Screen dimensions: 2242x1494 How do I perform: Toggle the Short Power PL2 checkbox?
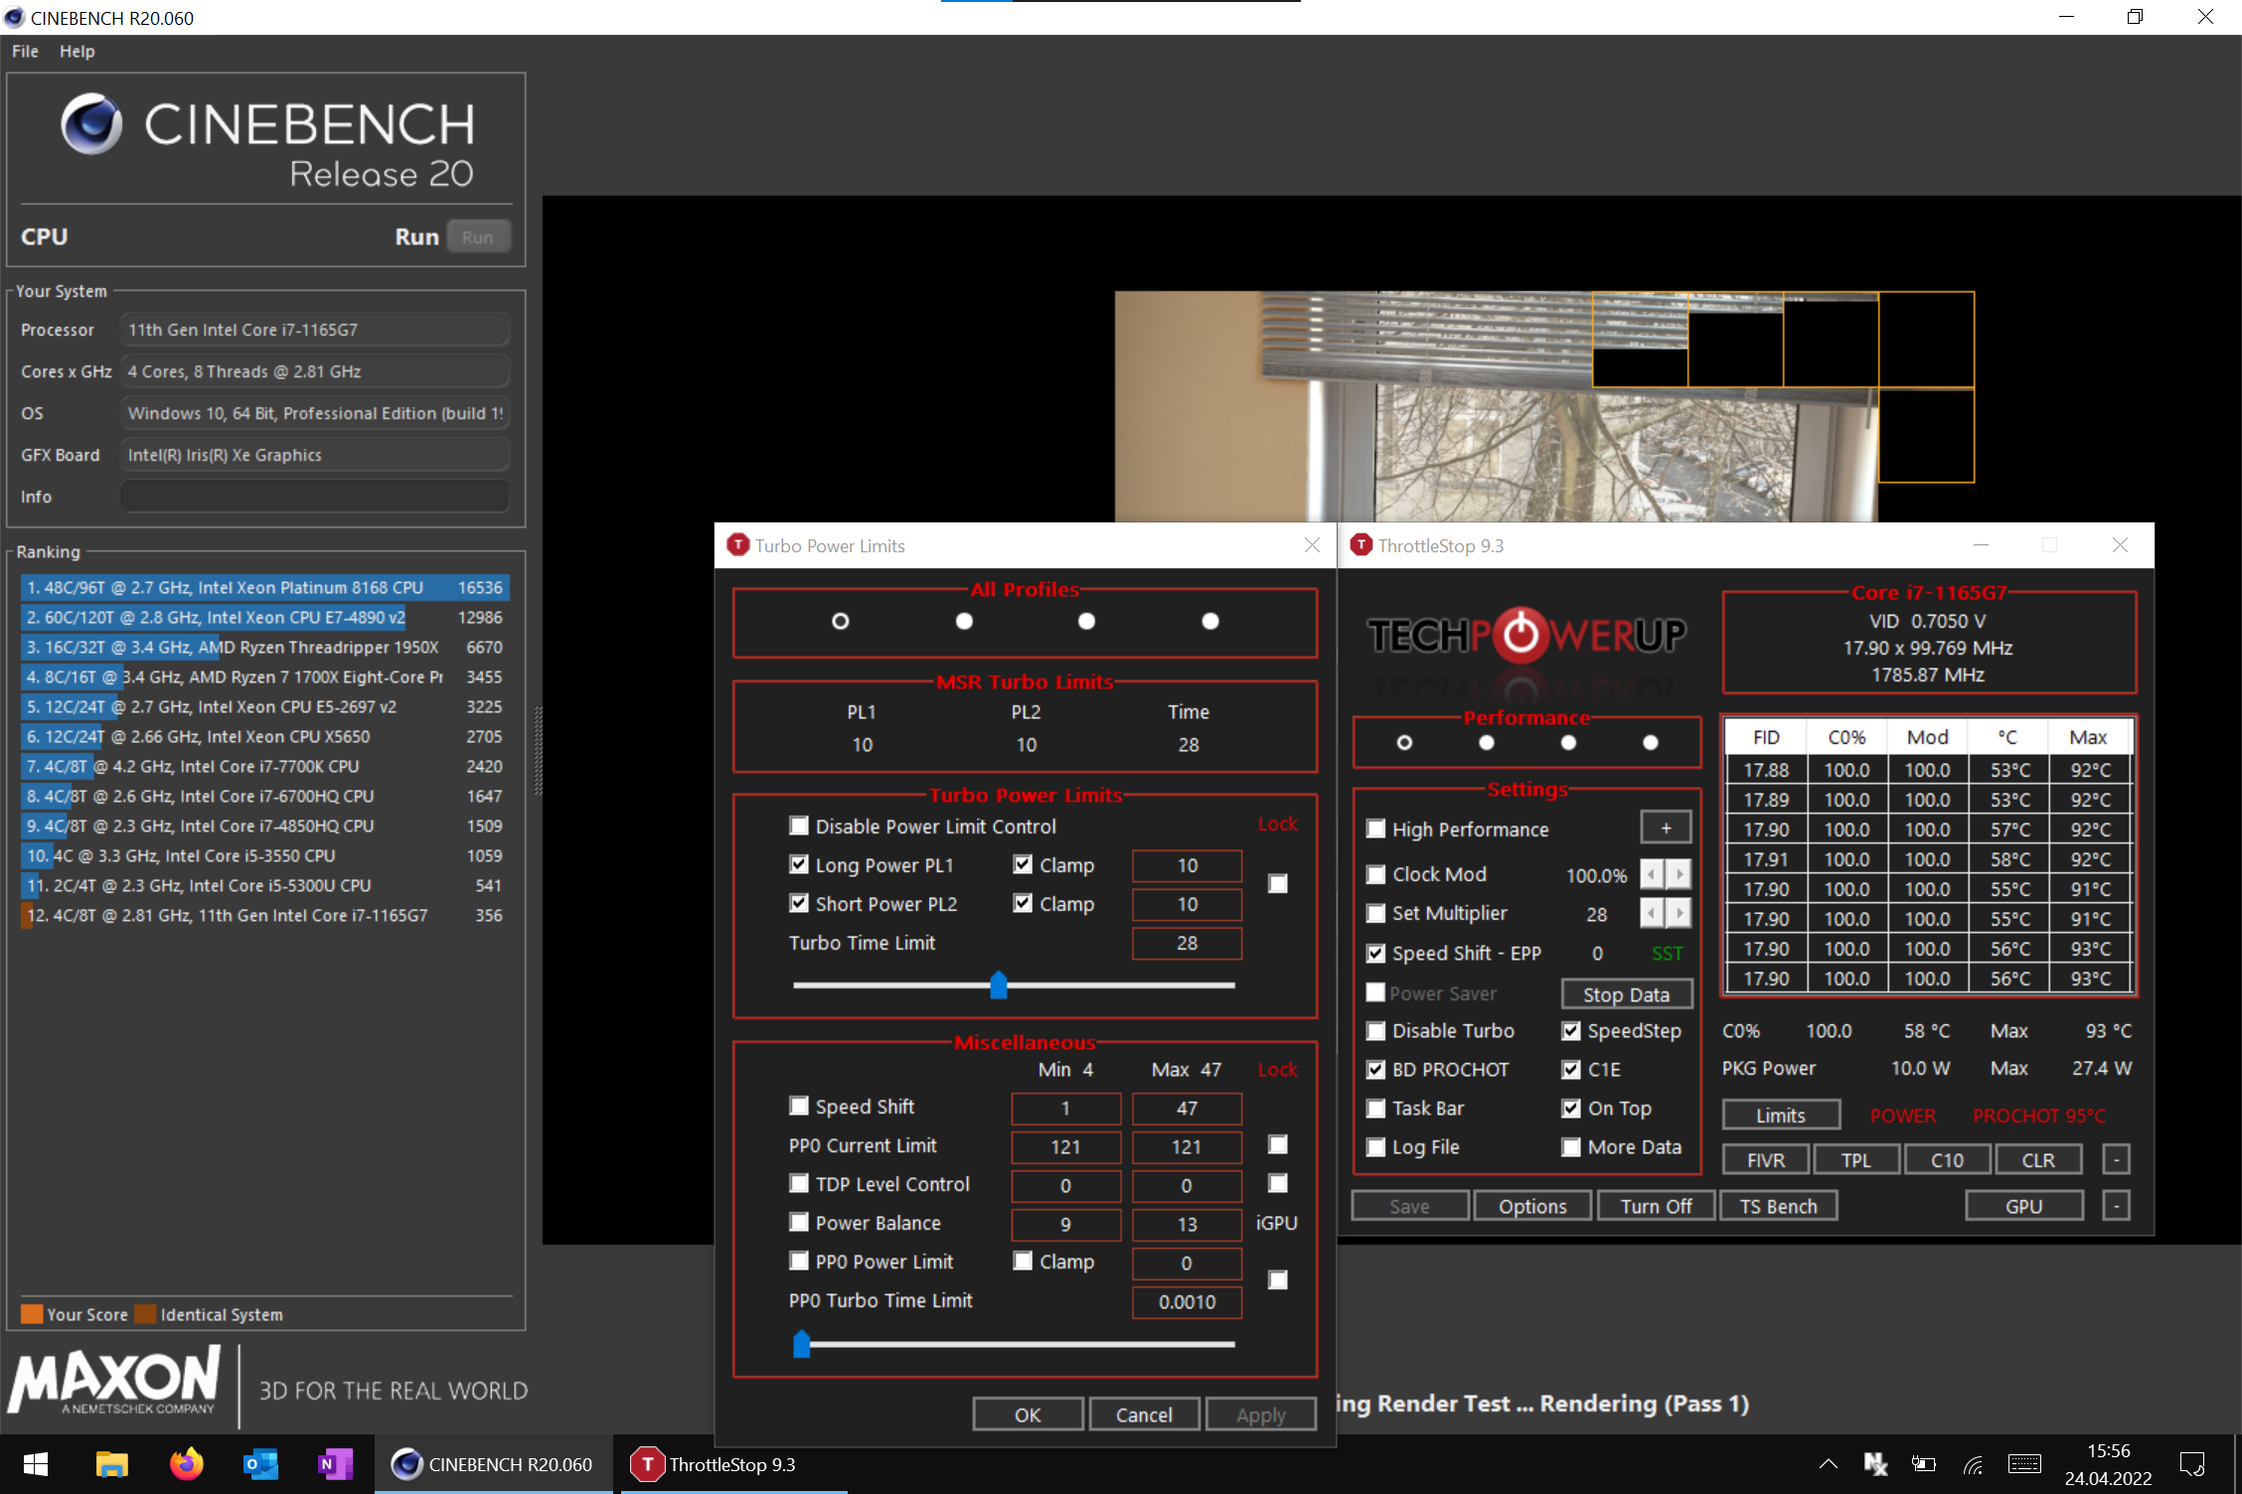(x=799, y=904)
